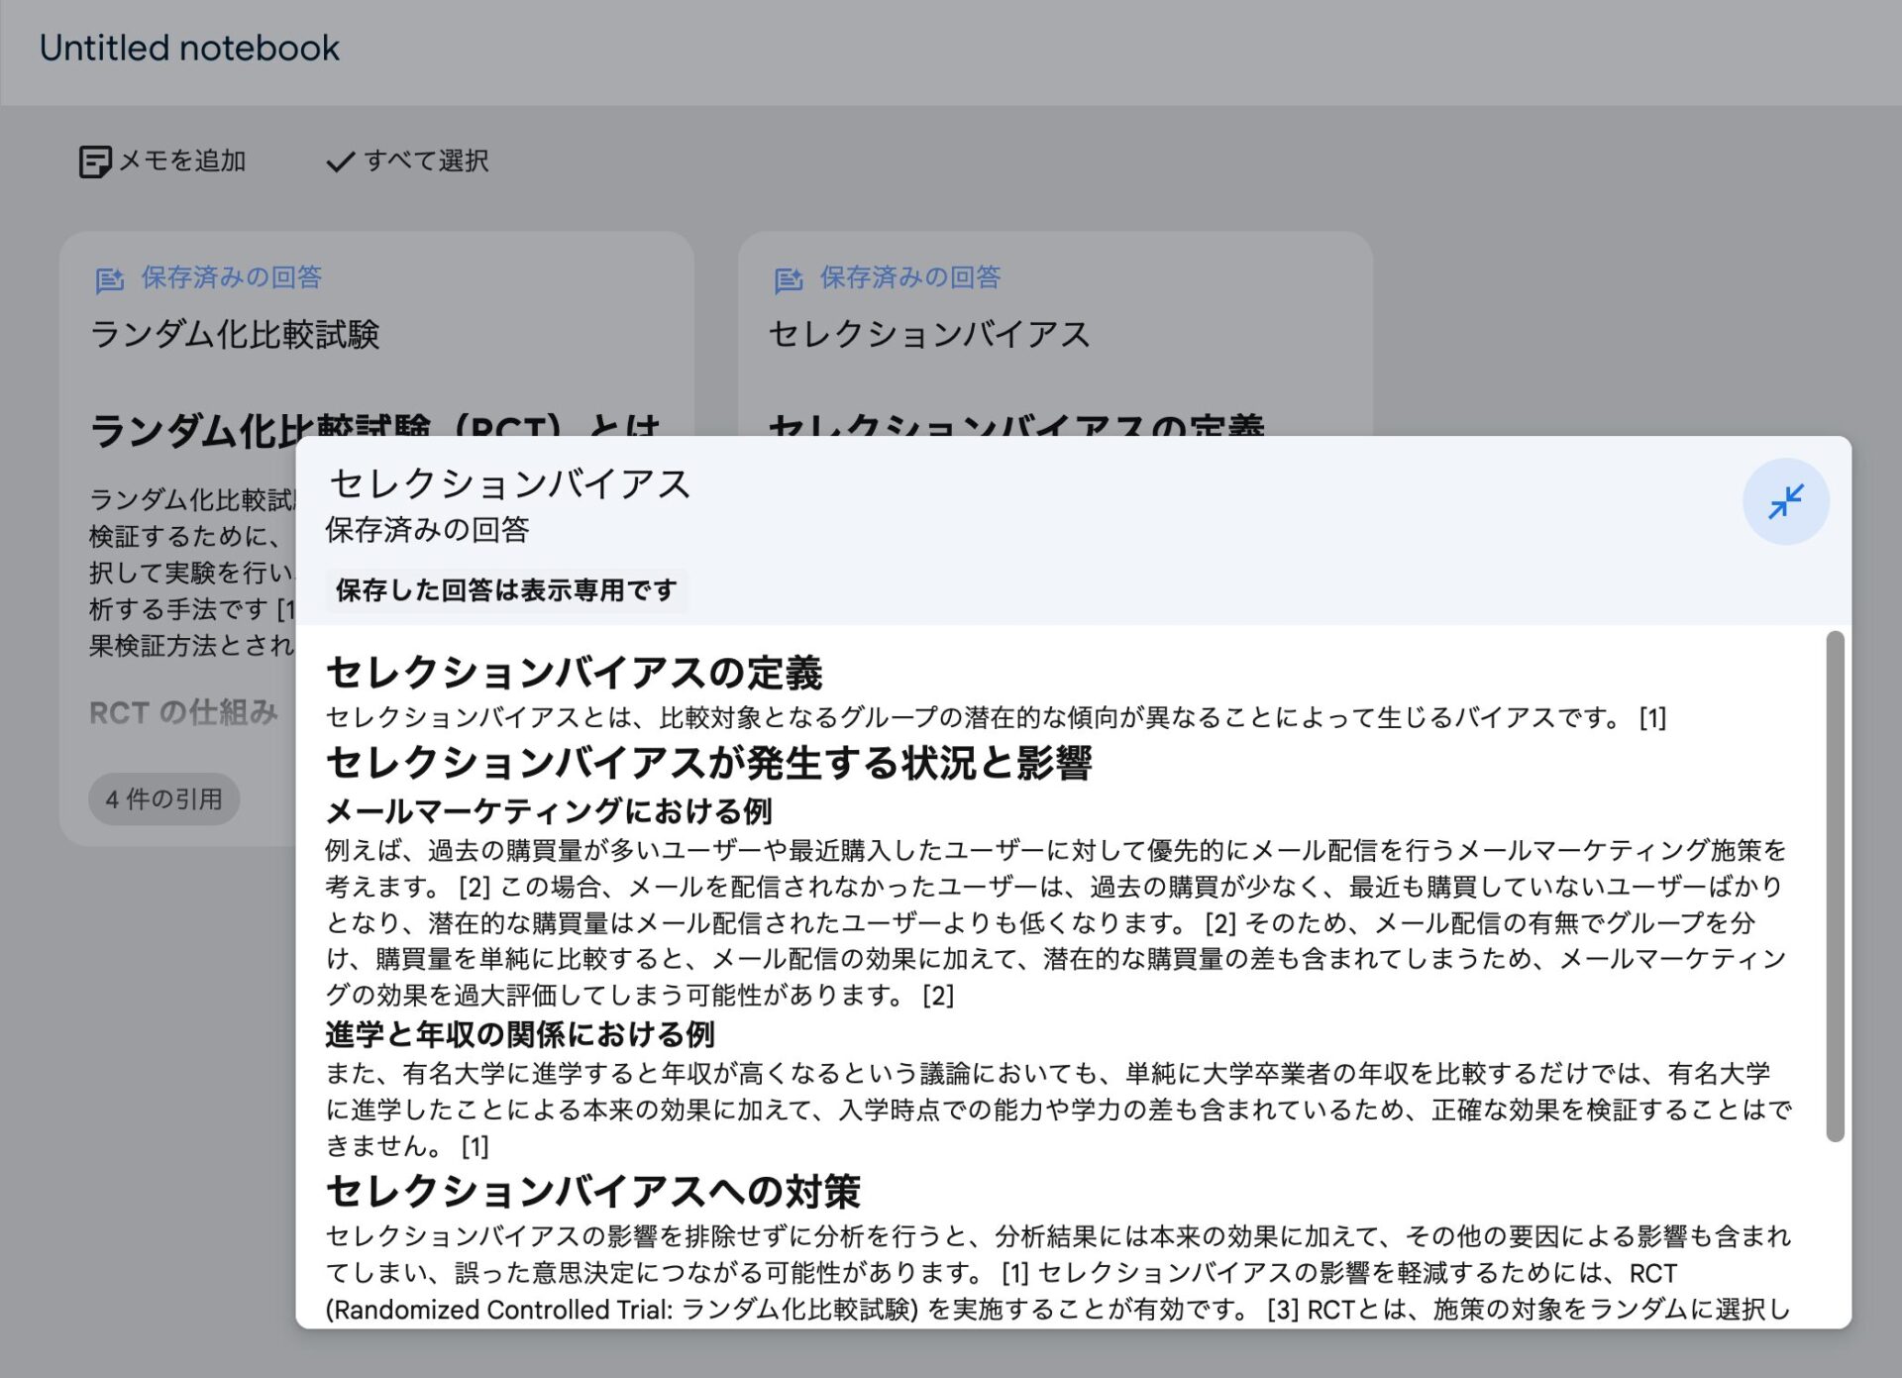
Task: Click the 保存した回答は表示専用です label
Action: [506, 590]
